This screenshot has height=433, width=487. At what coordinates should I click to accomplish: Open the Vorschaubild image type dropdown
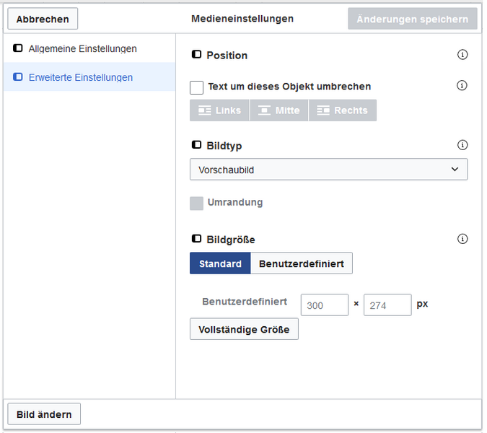[x=328, y=170]
